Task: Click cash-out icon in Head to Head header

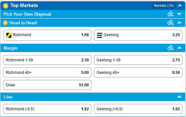Action: point(170,23)
